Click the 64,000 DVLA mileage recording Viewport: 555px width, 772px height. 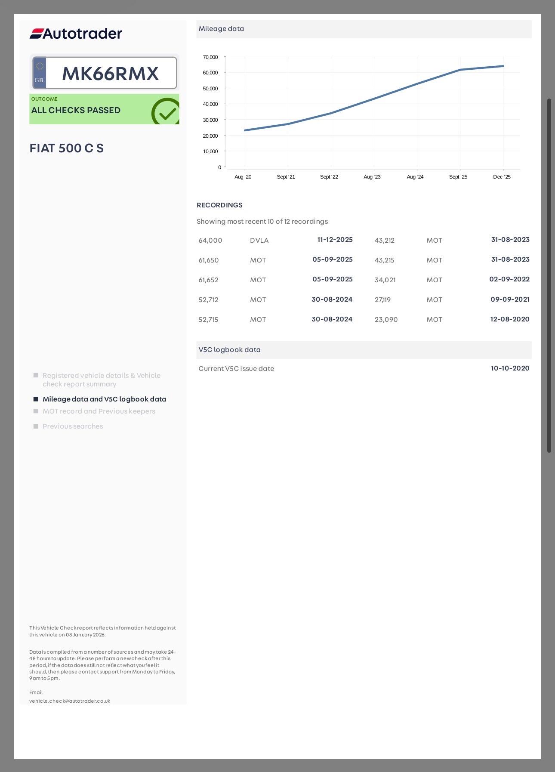tap(210, 241)
